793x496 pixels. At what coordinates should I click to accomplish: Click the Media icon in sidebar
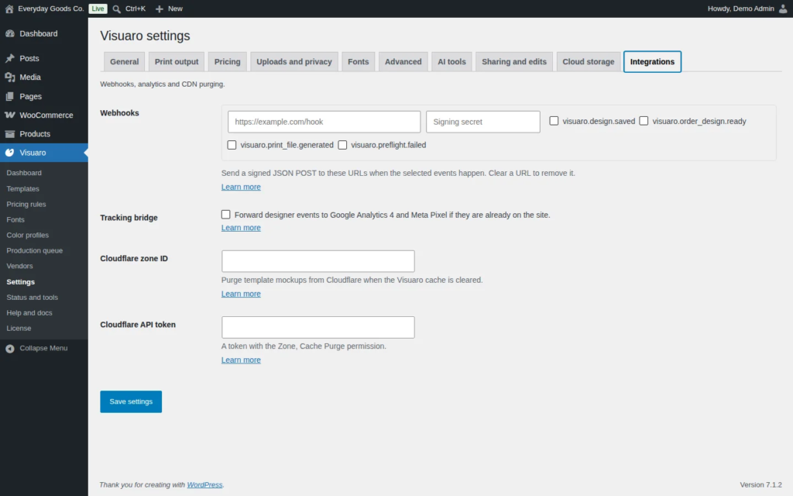click(x=9, y=77)
